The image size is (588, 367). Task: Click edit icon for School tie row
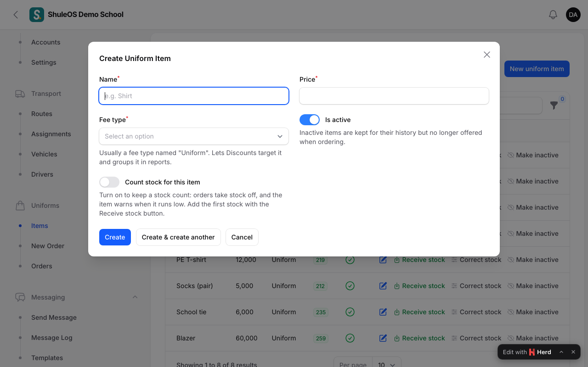[383, 312]
